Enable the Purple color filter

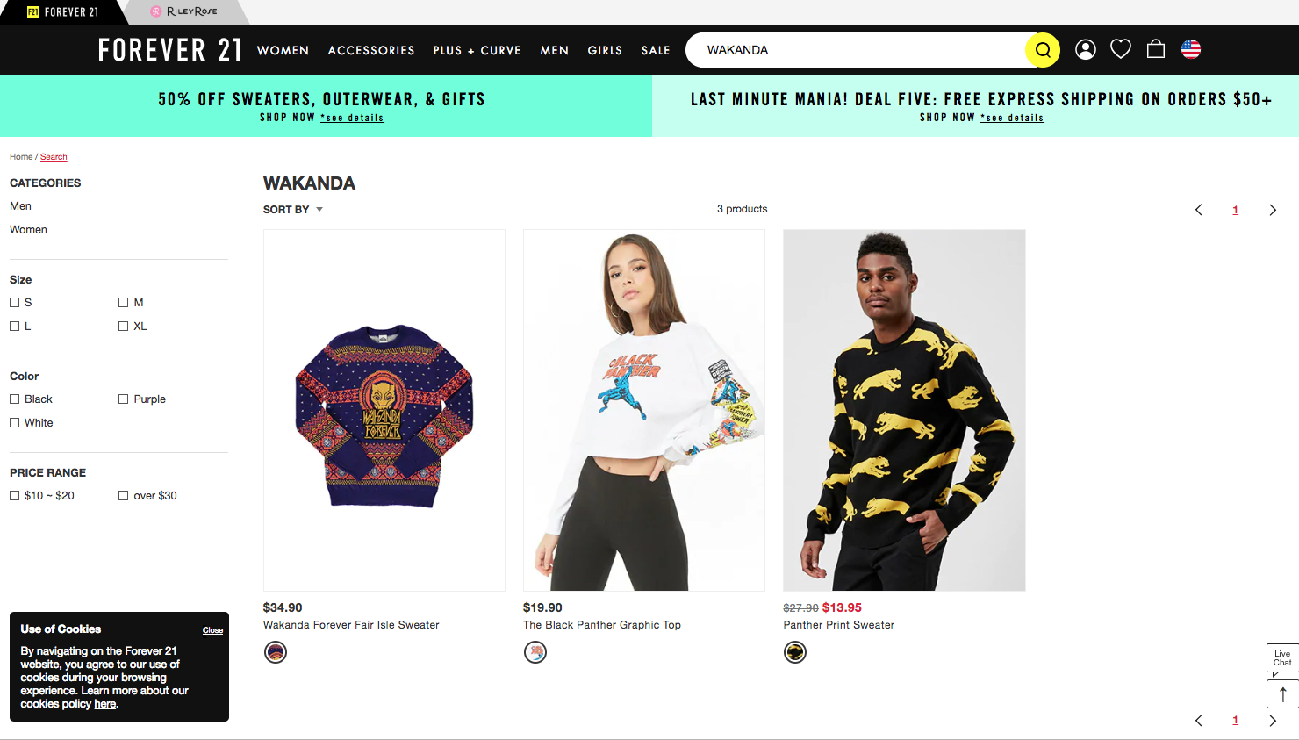(124, 399)
